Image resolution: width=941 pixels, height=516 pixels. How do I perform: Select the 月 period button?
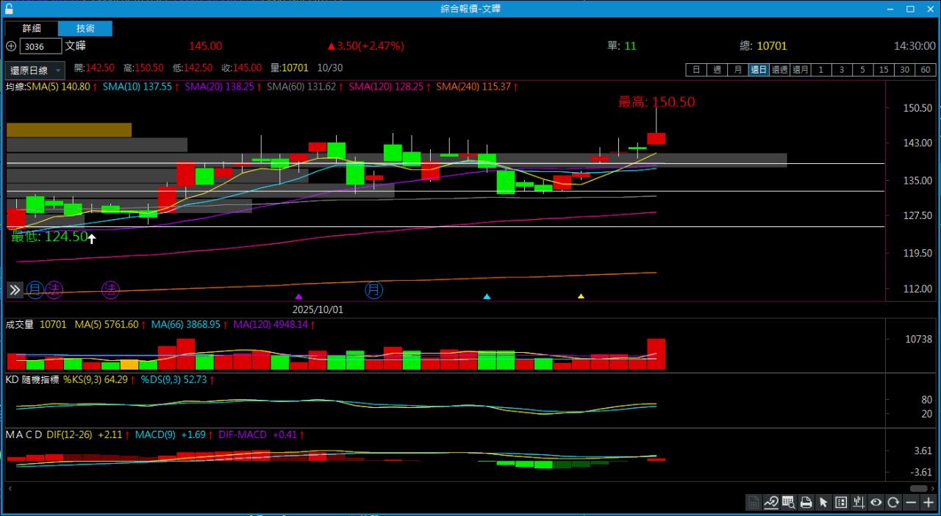tap(738, 70)
